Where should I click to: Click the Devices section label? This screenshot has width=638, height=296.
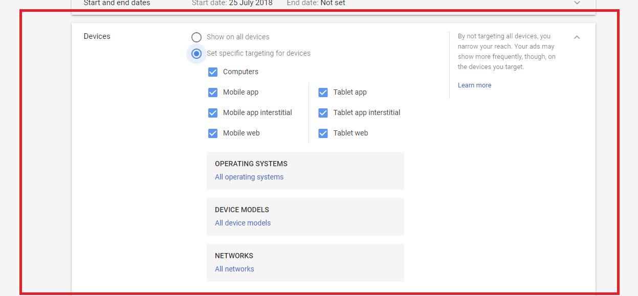tap(97, 36)
